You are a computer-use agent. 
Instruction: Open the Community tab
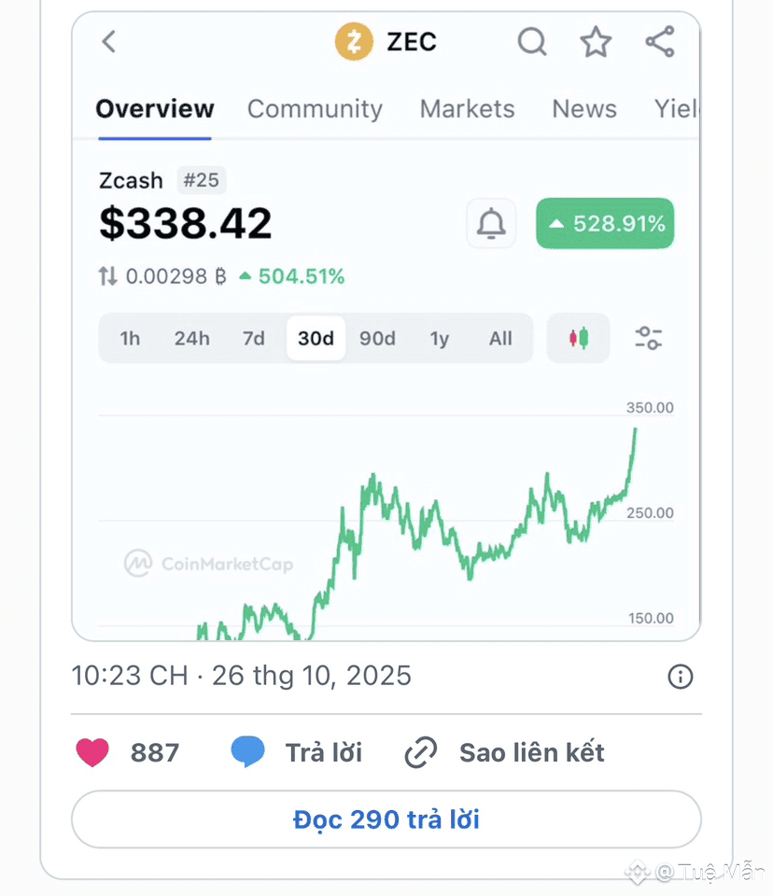315,109
